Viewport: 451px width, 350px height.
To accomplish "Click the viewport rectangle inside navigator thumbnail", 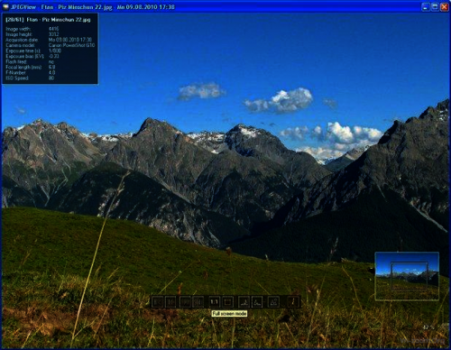I will 410,276.
